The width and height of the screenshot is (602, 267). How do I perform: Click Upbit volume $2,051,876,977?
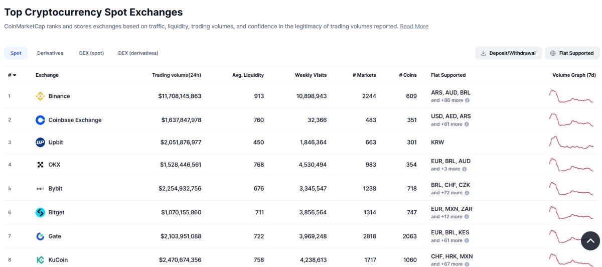[x=181, y=143]
